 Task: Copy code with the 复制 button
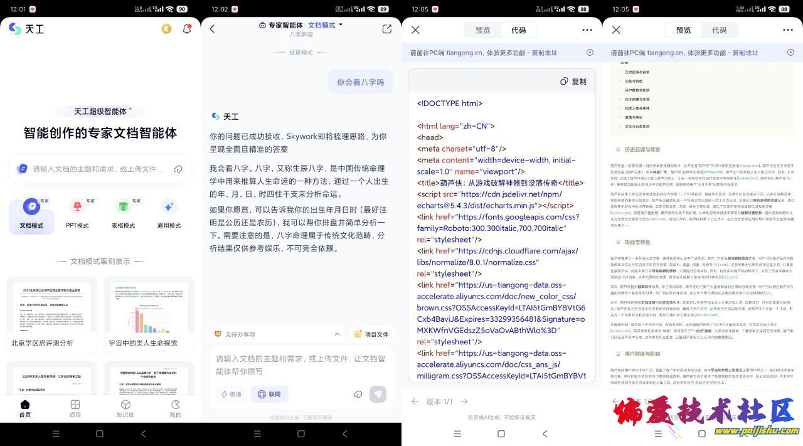pos(573,82)
